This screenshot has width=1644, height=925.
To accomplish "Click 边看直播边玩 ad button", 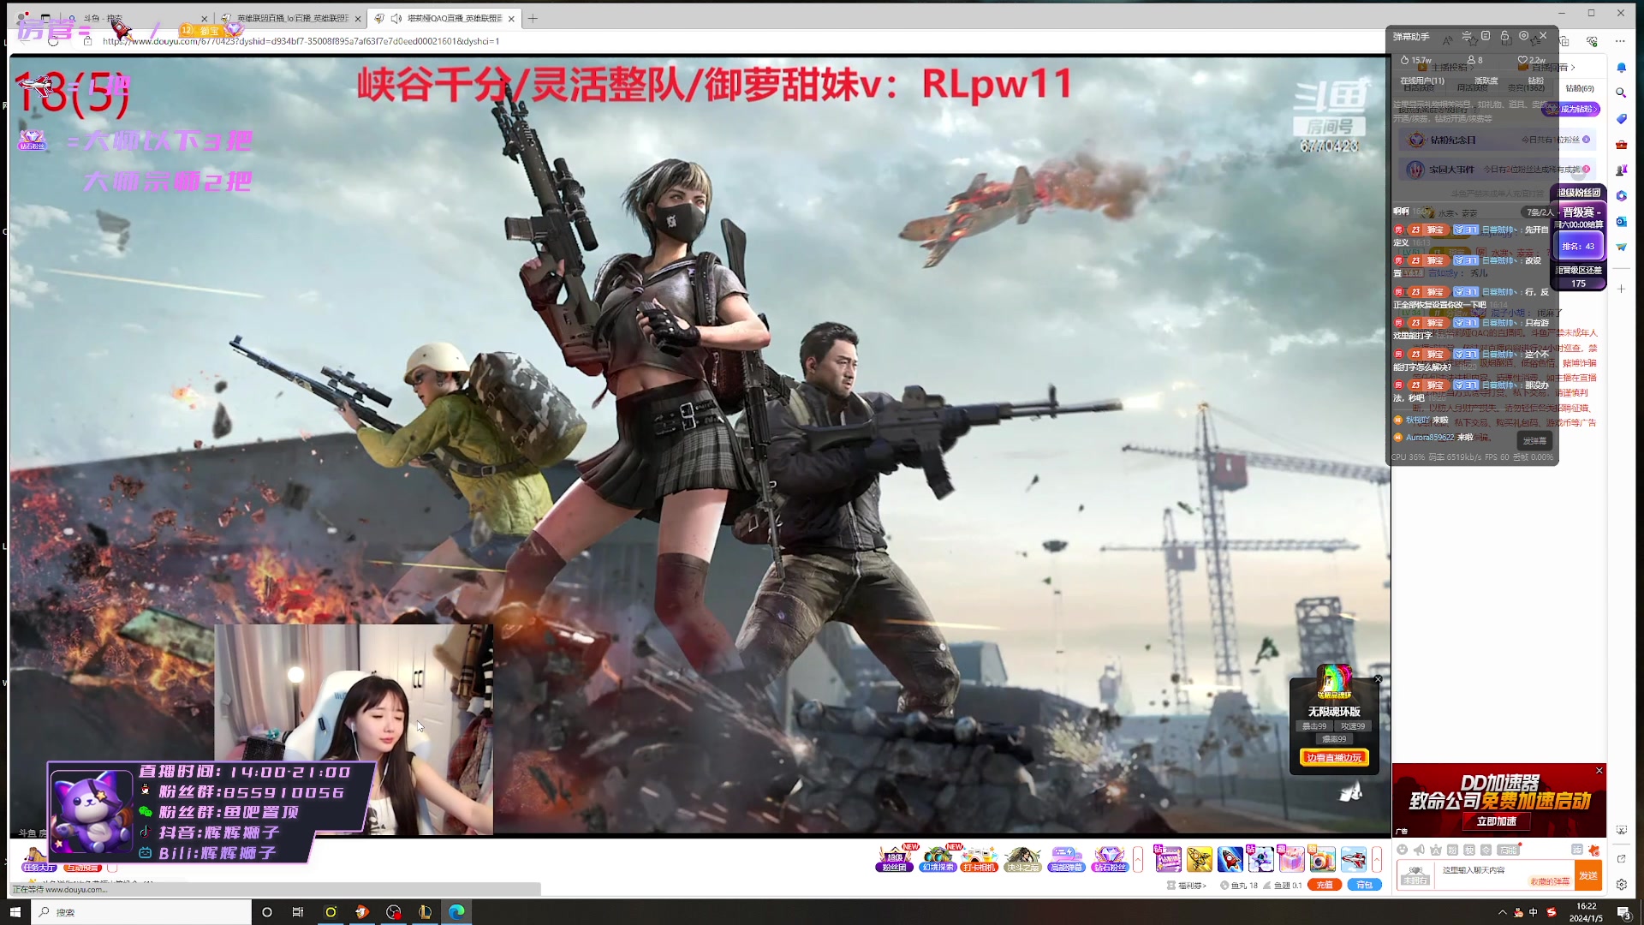I will tap(1334, 758).
